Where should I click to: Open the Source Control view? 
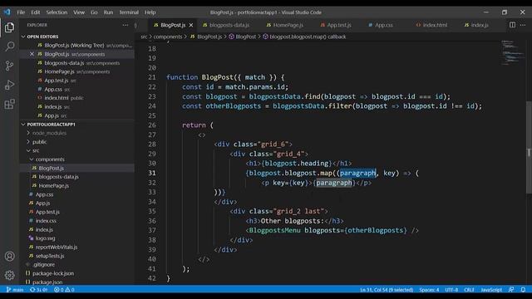9,66
